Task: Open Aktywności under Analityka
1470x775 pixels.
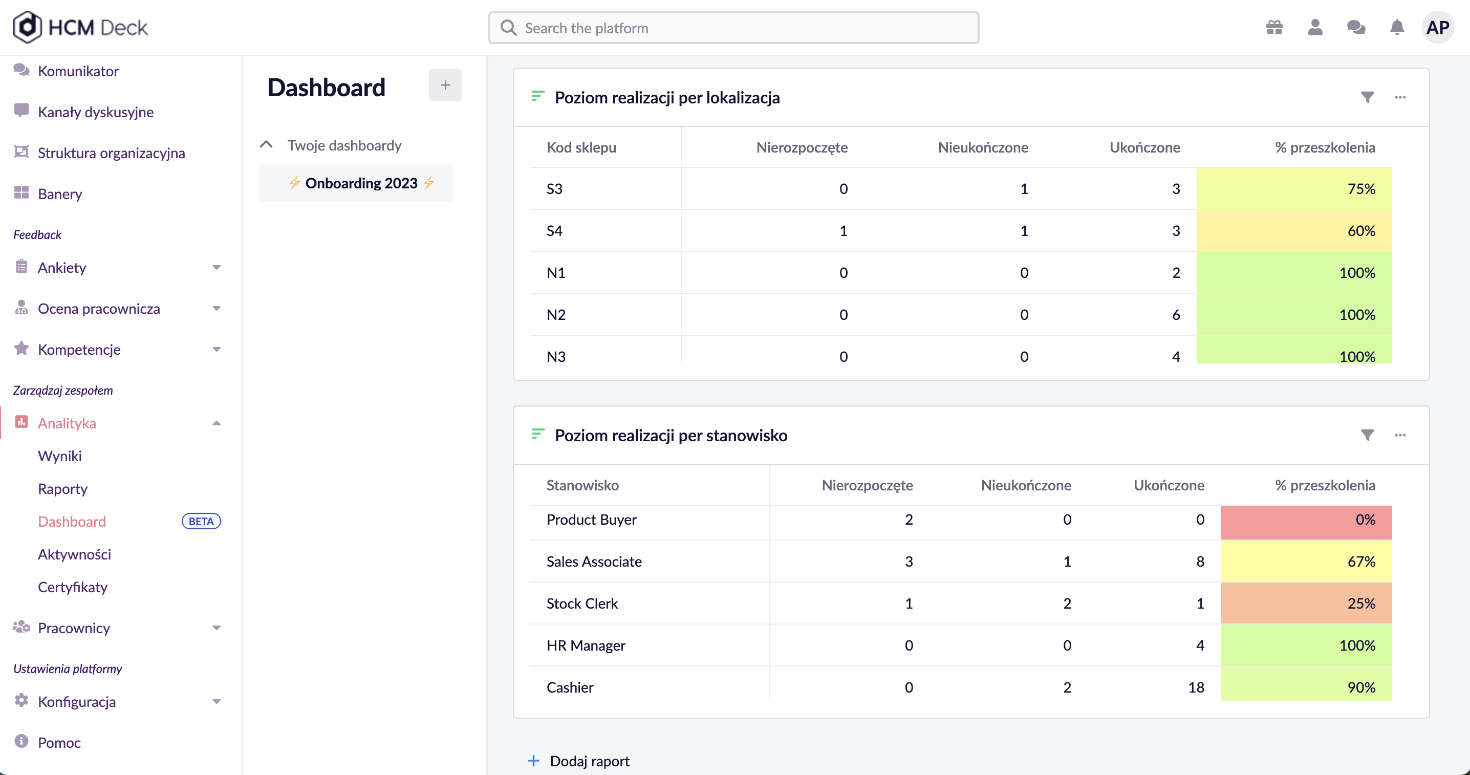Action: (75, 554)
